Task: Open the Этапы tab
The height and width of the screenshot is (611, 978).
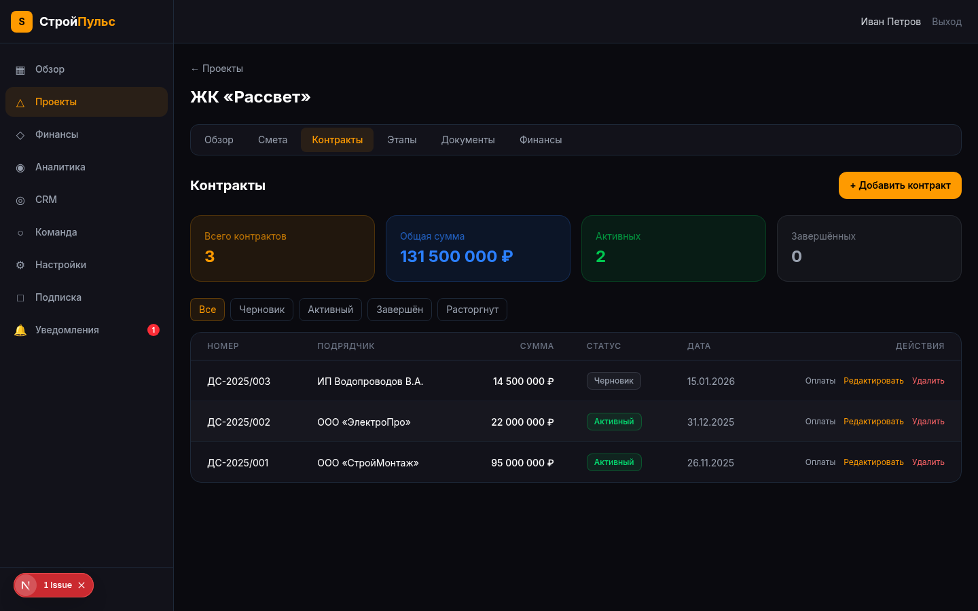Action: (401, 140)
